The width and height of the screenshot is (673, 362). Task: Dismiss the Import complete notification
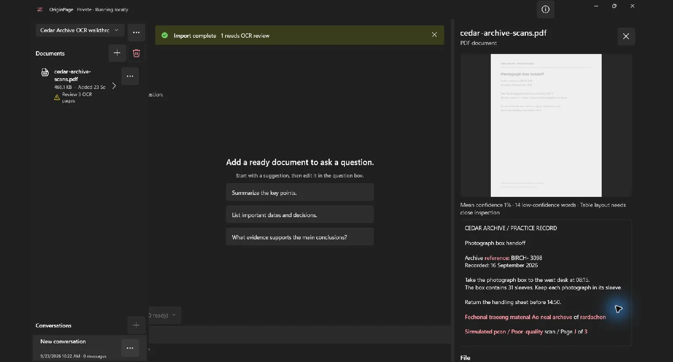pyautogui.click(x=434, y=35)
